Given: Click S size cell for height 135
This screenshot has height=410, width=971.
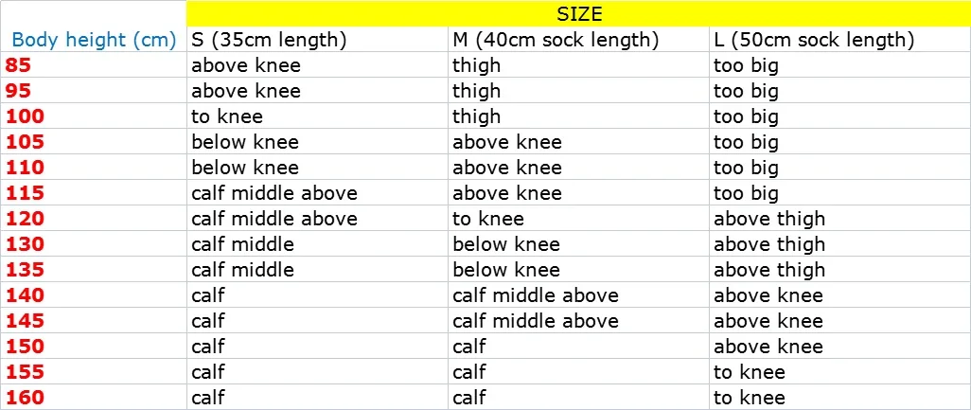Looking at the screenshot, I should pyautogui.click(x=242, y=270).
